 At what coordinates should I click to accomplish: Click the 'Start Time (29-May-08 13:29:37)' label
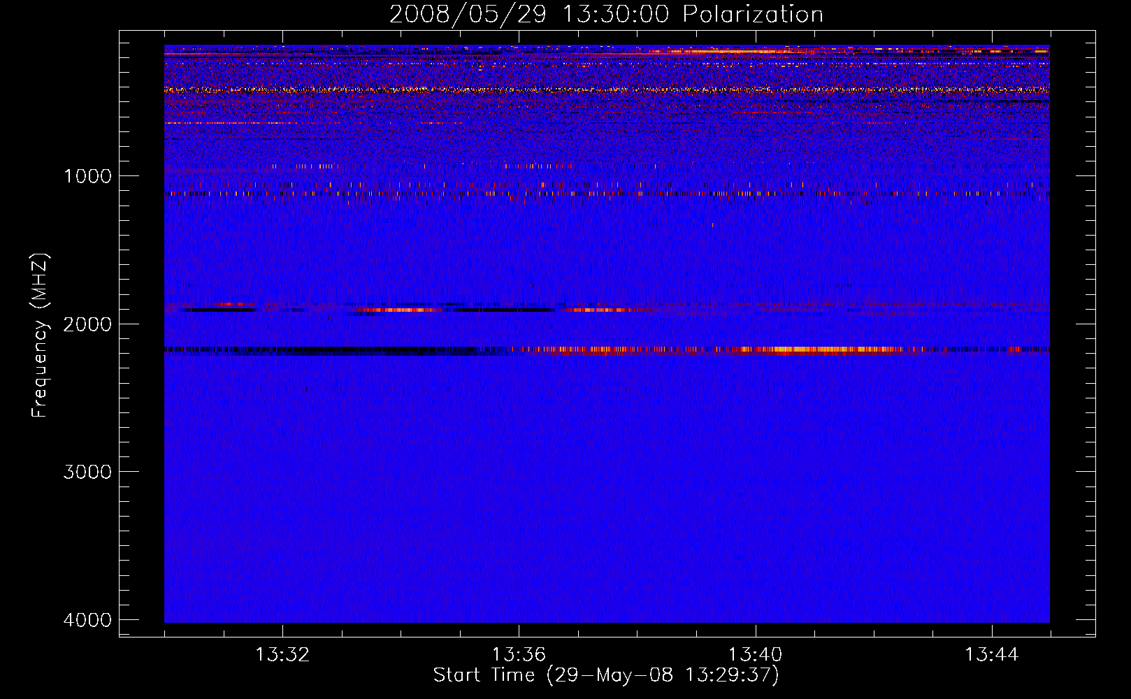[606, 675]
